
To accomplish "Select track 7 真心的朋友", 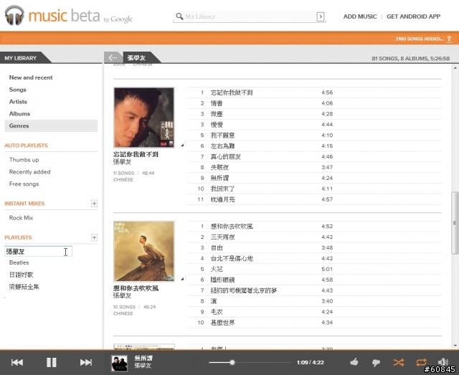I will 314,156.
